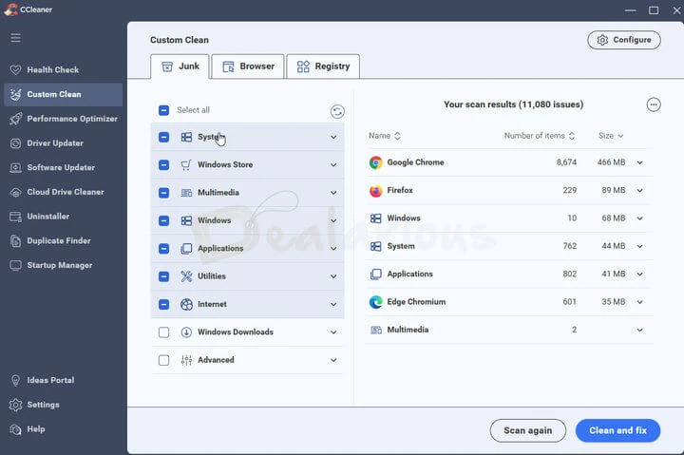The height and width of the screenshot is (455, 684).
Task: Switch to the Registry tab
Action: pyautogui.click(x=323, y=66)
